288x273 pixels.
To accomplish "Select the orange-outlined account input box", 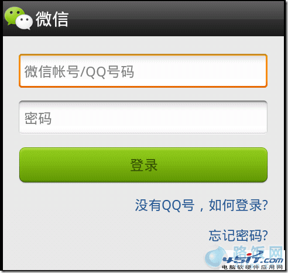I will (x=143, y=71).
